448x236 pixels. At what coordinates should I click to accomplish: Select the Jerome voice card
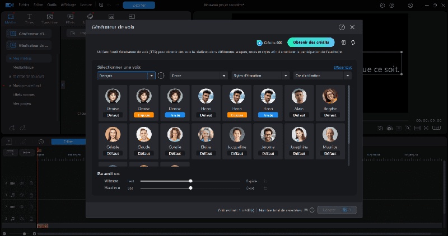268,141
